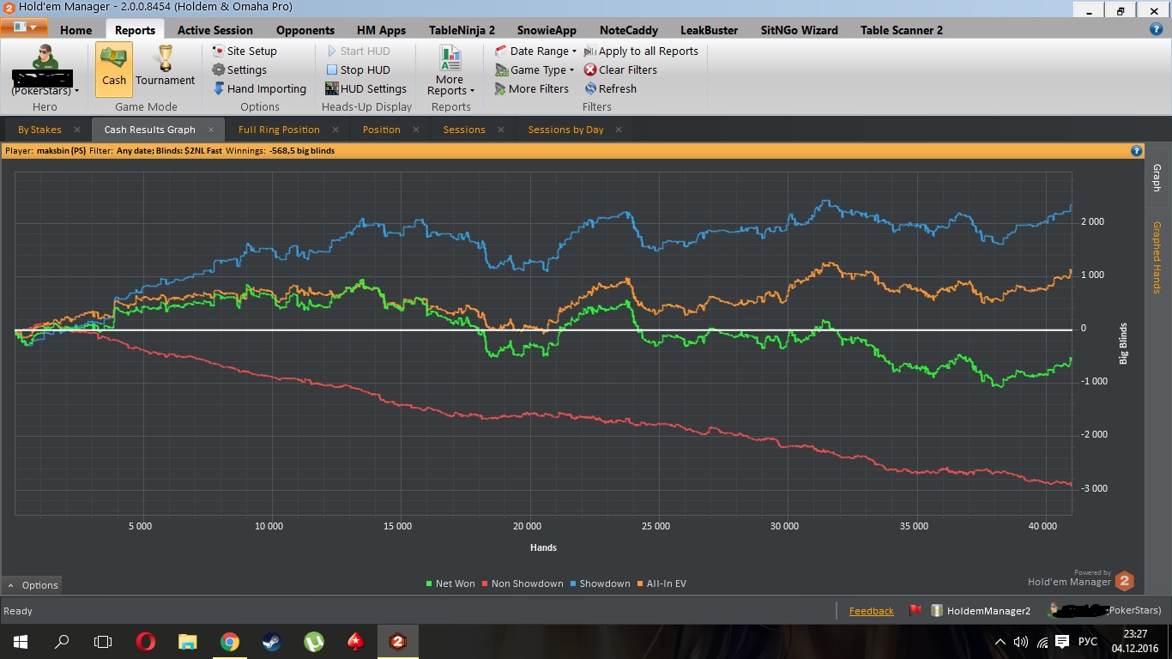Open Site Setup options
Screen dimensions: 1172x659
(245, 51)
